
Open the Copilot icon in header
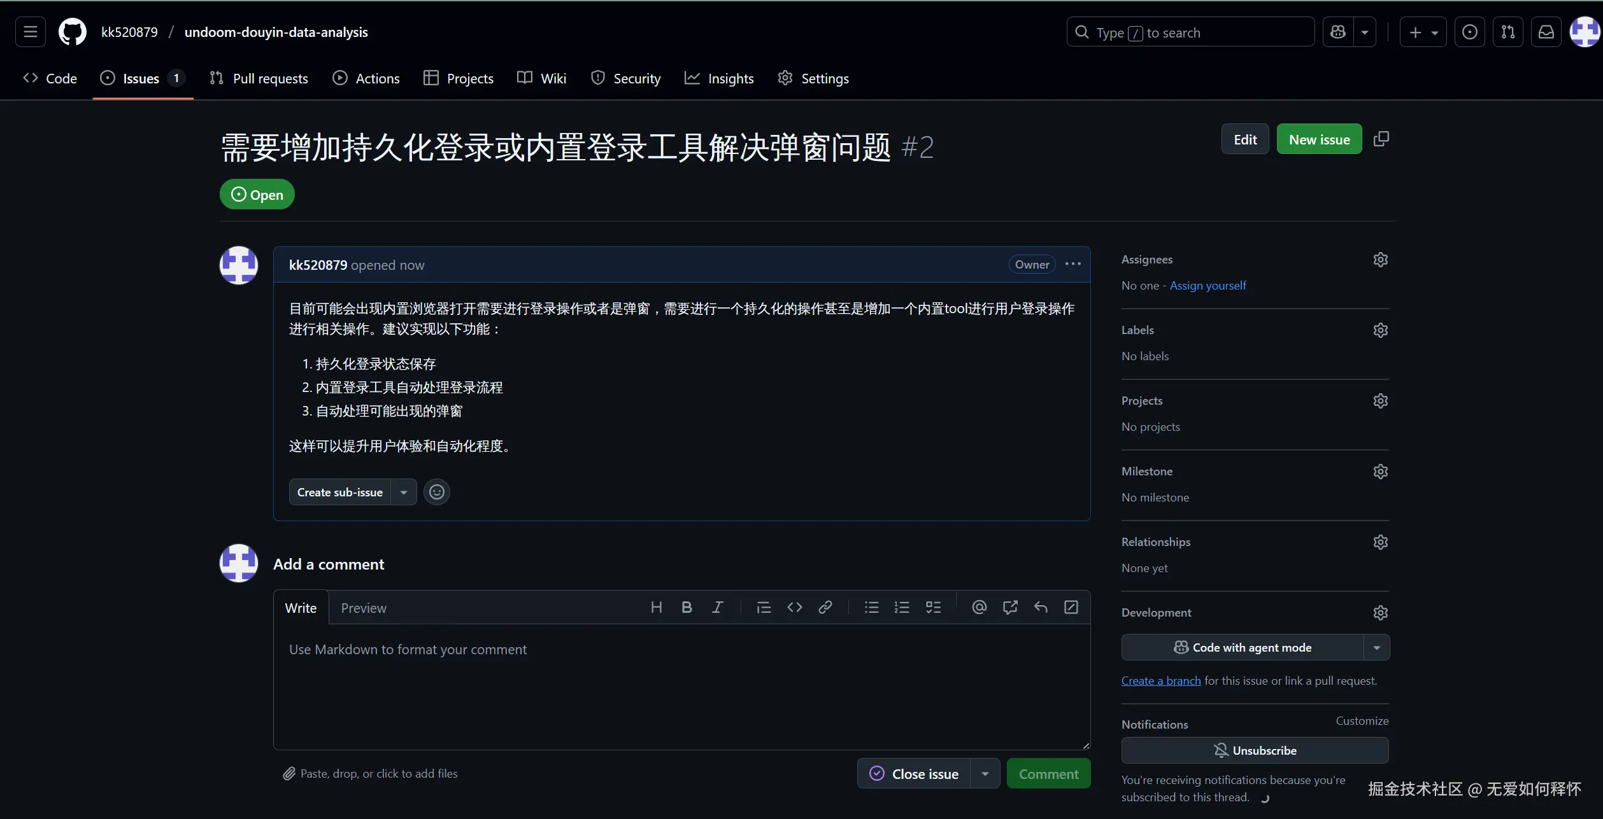[1338, 32]
